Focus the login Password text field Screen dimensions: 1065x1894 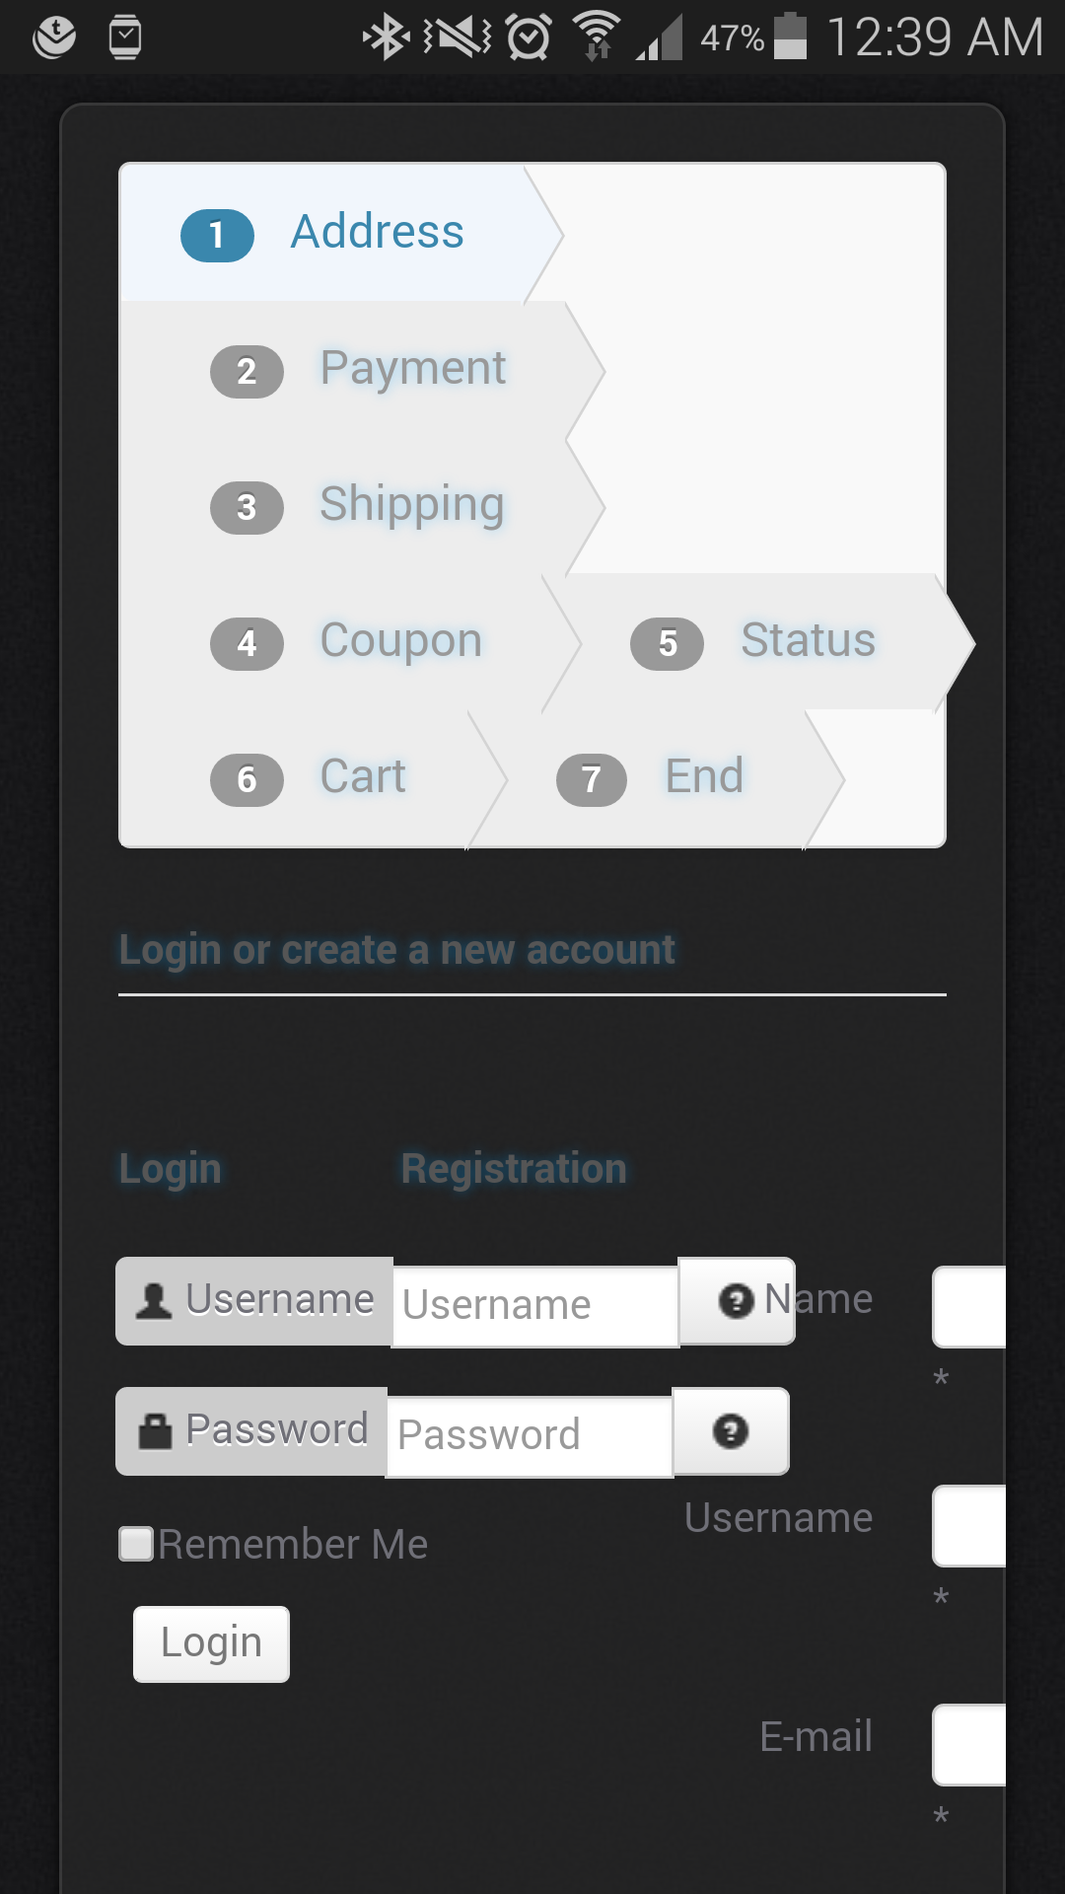click(x=529, y=1436)
